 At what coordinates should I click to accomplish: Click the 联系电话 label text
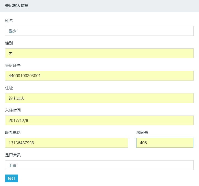click(13, 133)
